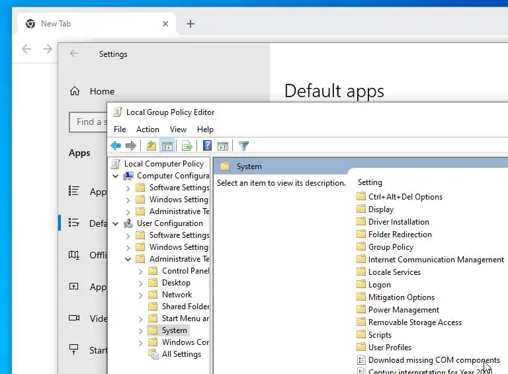Screen dimensions: 508x374
Task: Expand Software Settings under Computer Configuration
Action: (128, 188)
